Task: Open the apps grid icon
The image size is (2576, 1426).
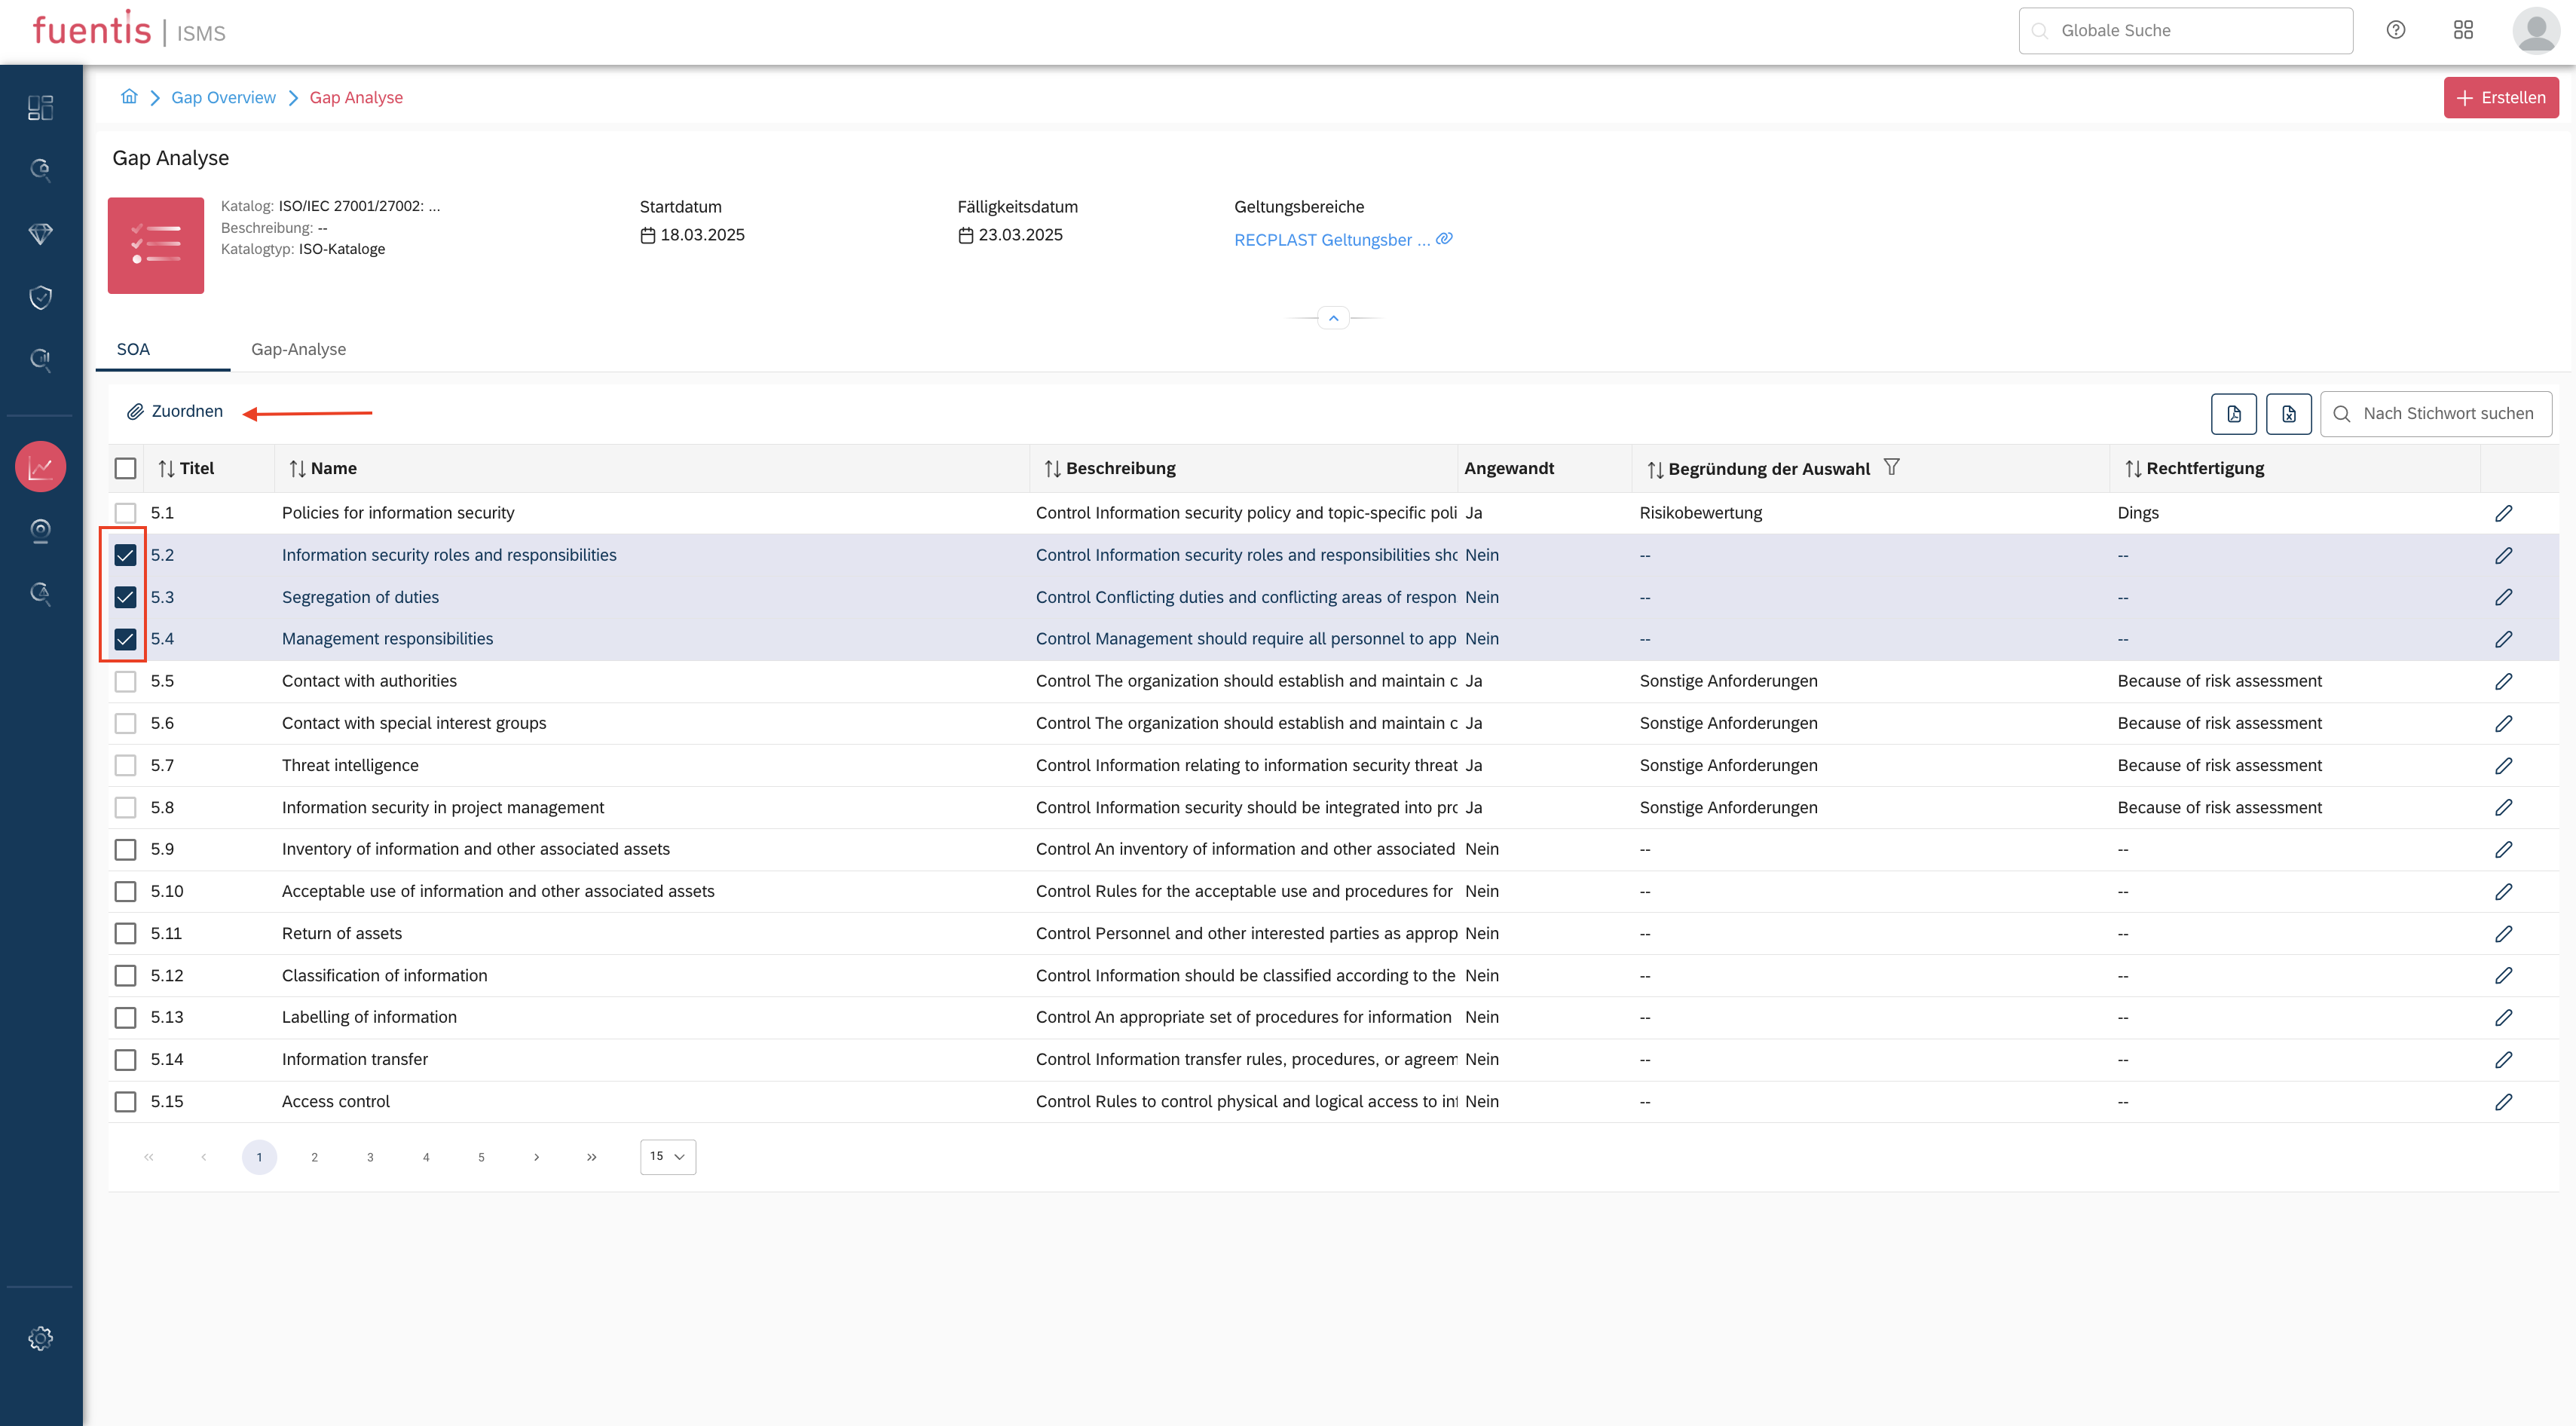Action: click(2463, 30)
